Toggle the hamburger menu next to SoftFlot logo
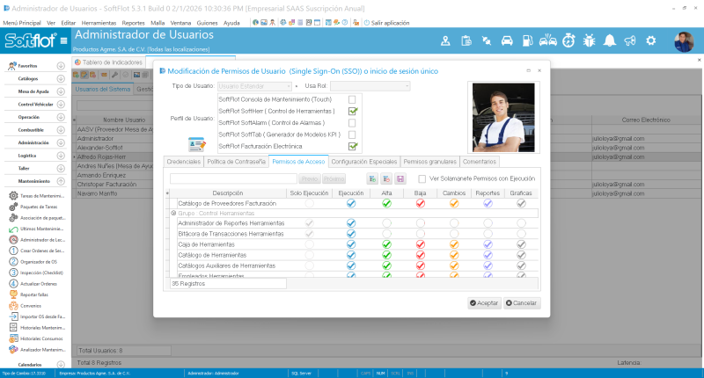 pyautogui.click(x=63, y=40)
